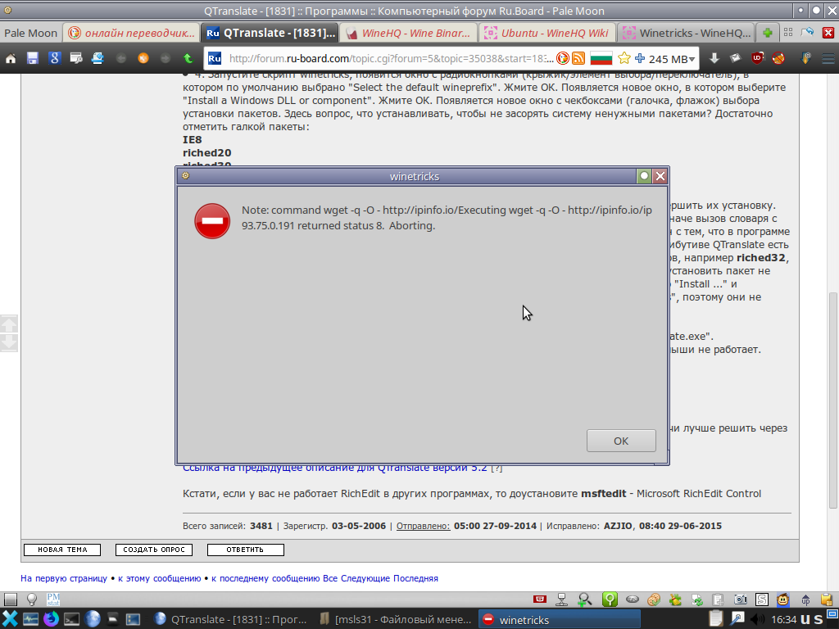Click the clipboard manager icon in tray
This screenshot has width=839, height=629.
coord(715,619)
